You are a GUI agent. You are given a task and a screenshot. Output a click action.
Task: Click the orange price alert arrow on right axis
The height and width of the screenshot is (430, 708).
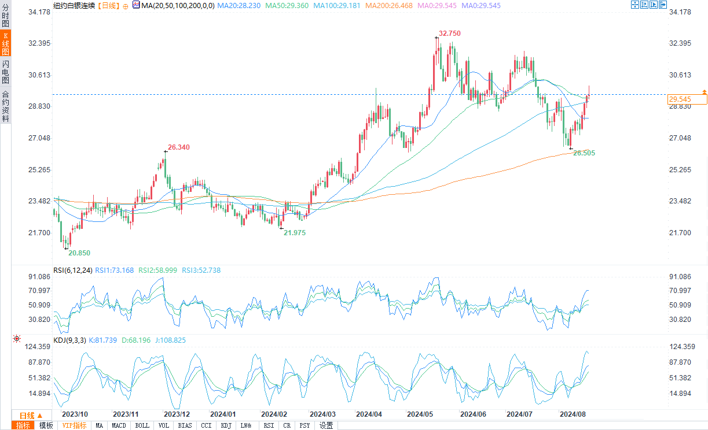[704, 92]
